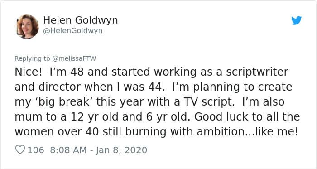Click the blue Twitter bird logo
This screenshot has height=169, width=317.
pos(296,20)
